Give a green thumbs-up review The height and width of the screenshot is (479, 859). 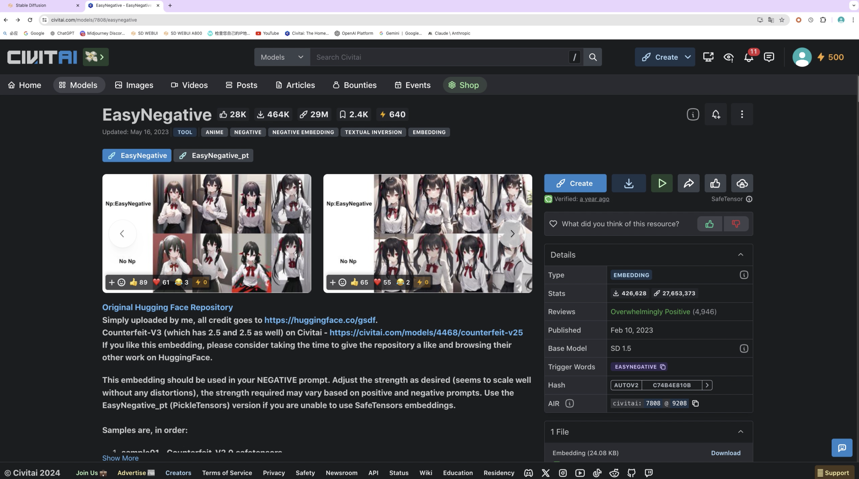coord(709,224)
